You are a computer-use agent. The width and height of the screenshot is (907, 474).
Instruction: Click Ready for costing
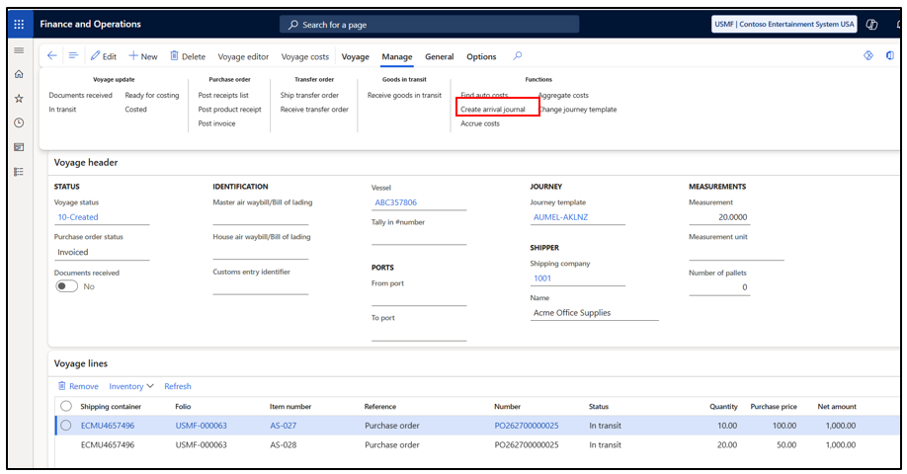152,95
